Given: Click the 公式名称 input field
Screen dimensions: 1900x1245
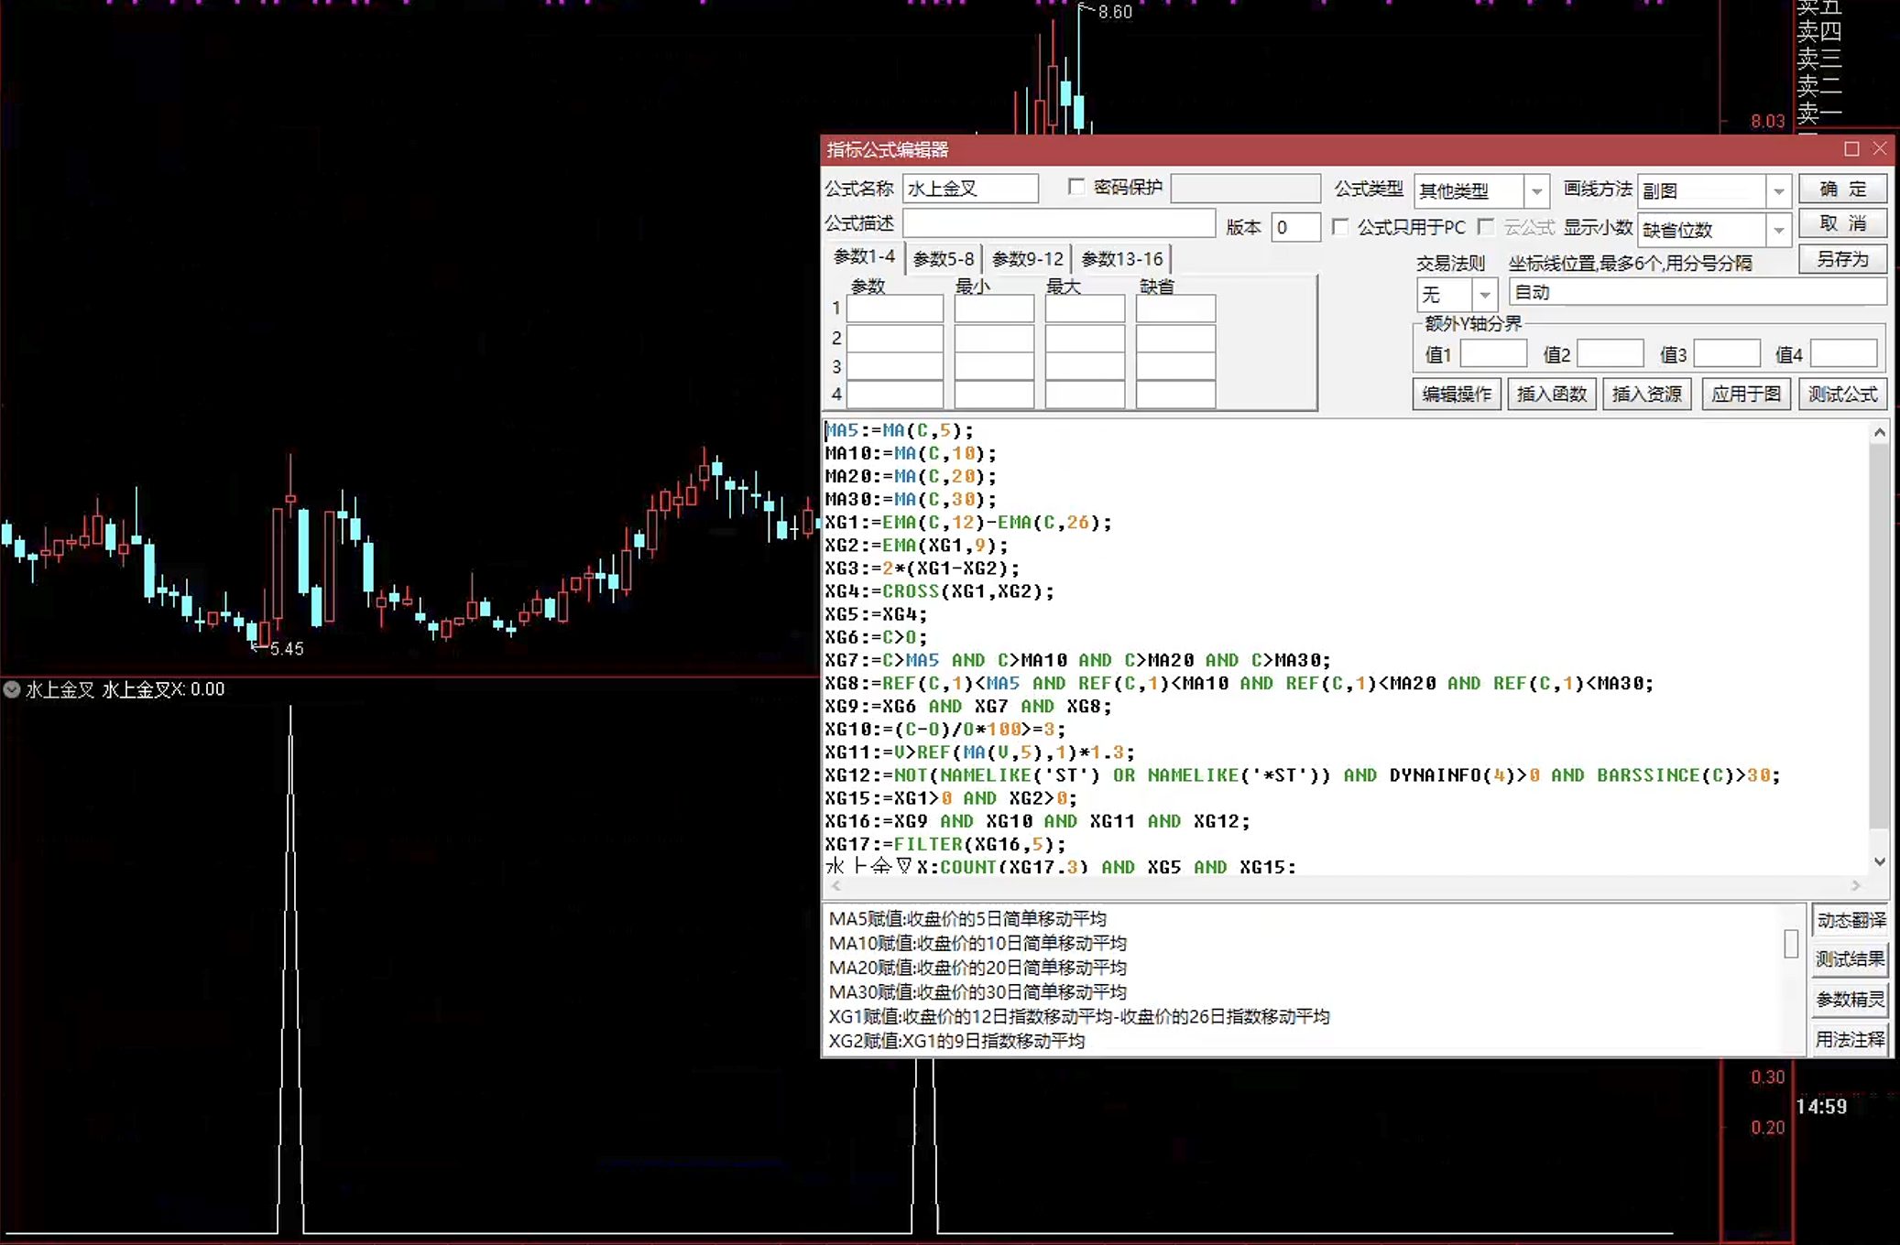Looking at the screenshot, I should point(970,189).
